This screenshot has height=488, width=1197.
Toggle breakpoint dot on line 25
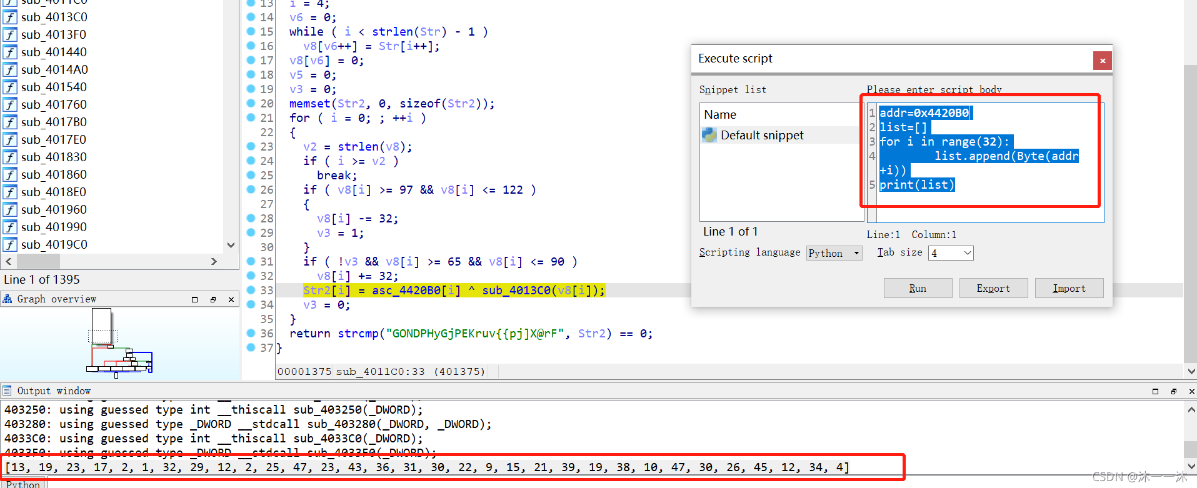coord(251,175)
